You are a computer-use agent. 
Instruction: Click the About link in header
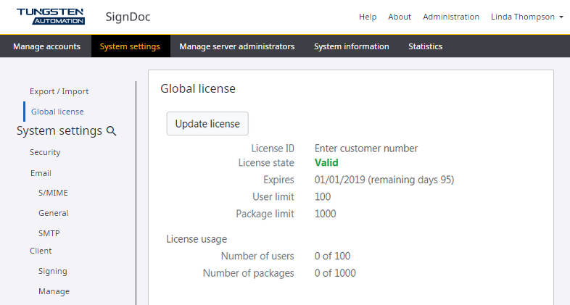[x=400, y=17]
